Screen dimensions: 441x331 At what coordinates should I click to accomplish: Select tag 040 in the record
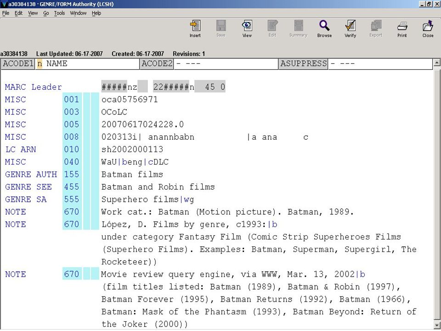coord(72,162)
